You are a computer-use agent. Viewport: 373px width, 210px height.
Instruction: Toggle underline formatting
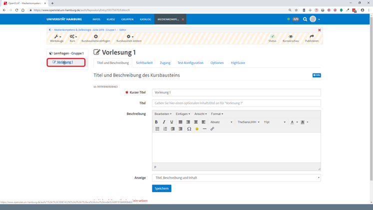pos(172,122)
